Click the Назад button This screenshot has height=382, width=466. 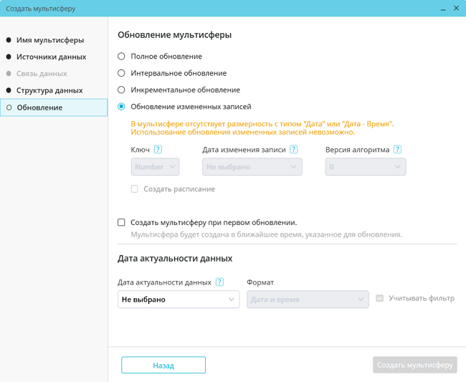tap(163, 366)
